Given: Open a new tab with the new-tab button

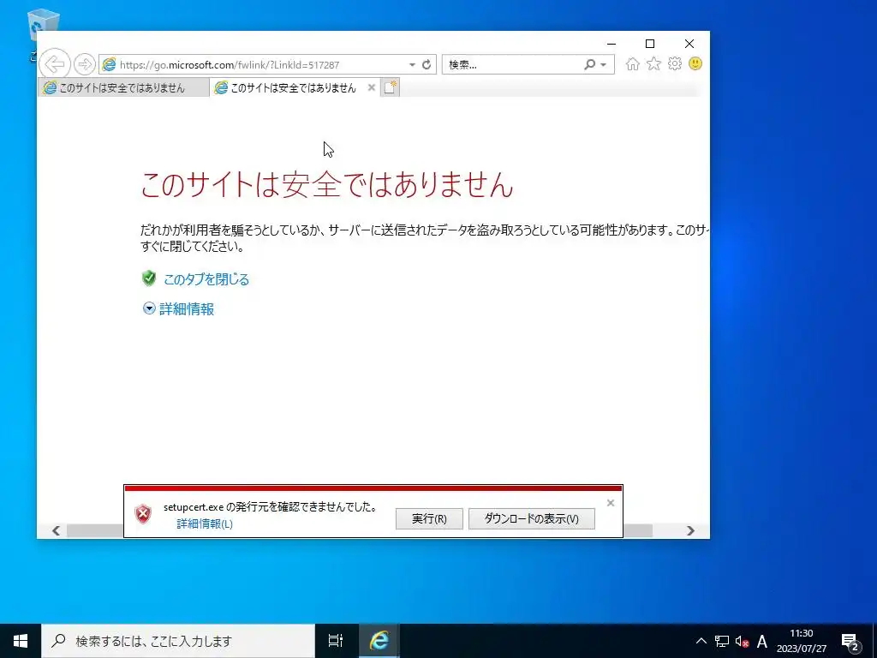Looking at the screenshot, I should tap(391, 87).
